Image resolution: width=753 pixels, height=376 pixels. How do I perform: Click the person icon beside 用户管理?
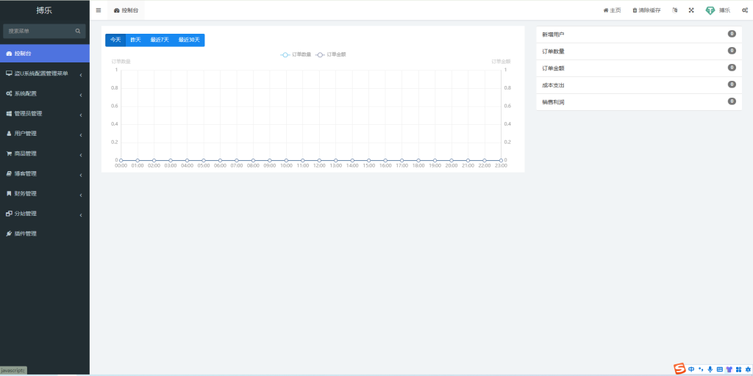point(9,134)
